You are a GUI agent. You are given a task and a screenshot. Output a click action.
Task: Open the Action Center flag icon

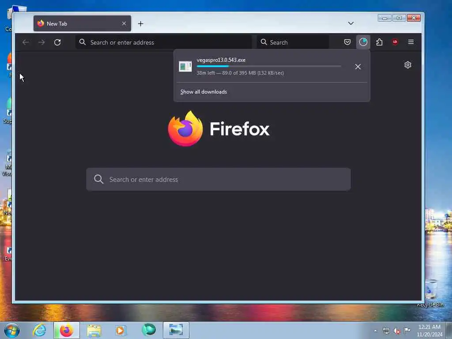(x=407, y=331)
